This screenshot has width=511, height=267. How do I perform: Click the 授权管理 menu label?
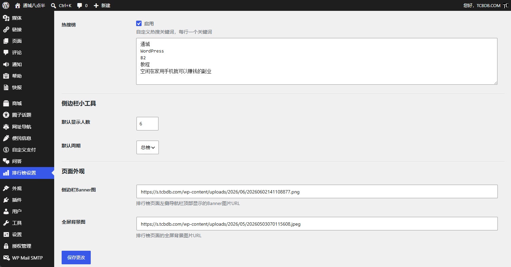(x=22, y=246)
